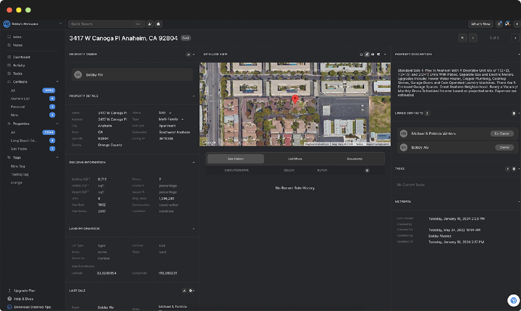Open the Inbox in the sidebar
This screenshot has width=521, height=311.
point(17,37)
